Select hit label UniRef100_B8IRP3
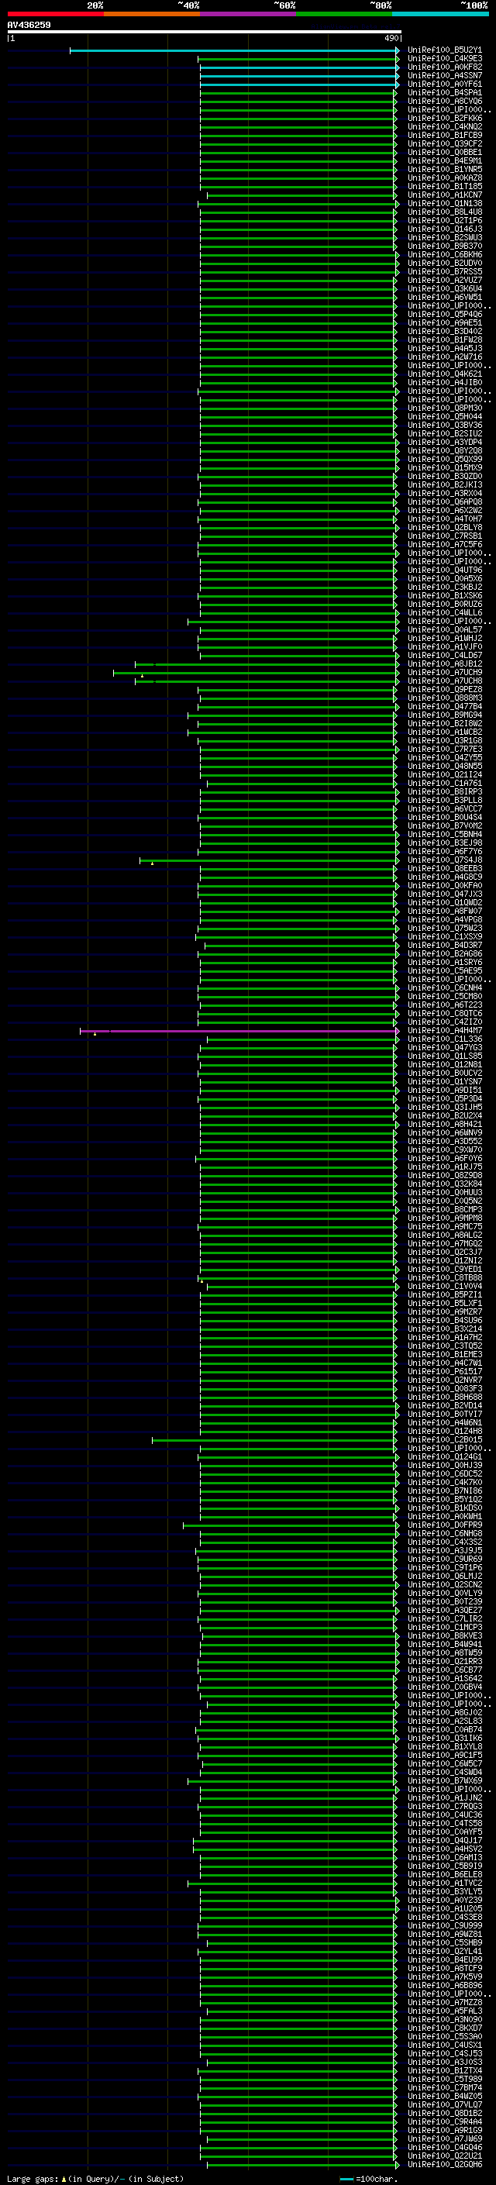 tap(444, 791)
